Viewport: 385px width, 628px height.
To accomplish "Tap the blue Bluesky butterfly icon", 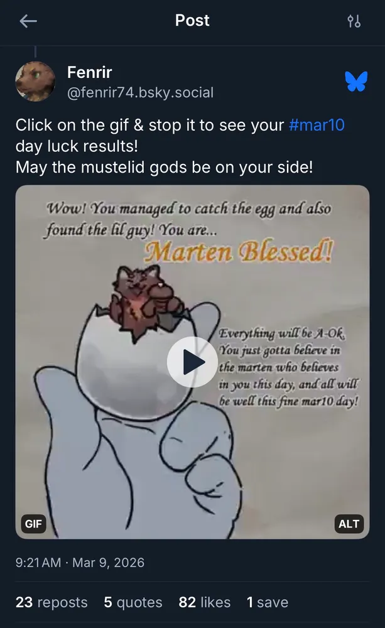I will click(356, 81).
